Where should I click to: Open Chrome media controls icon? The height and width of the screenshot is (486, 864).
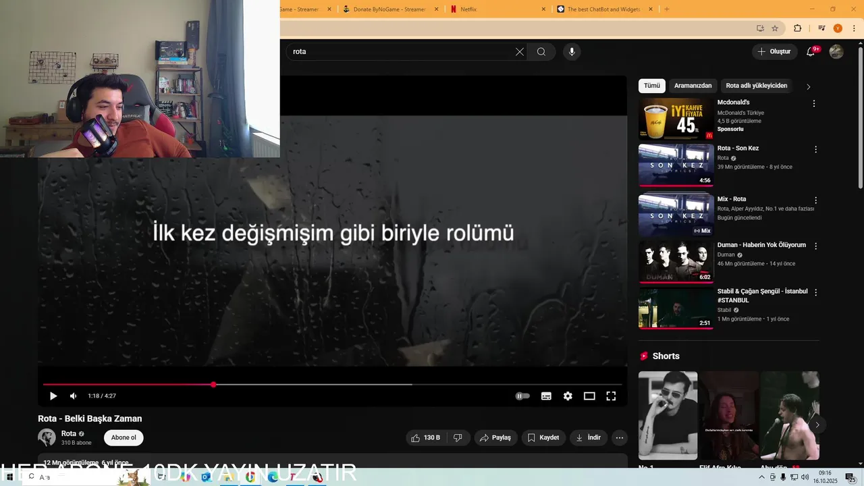(x=821, y=28)
